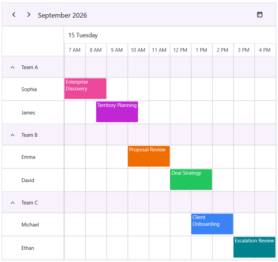
Task: Open the Enterprise Discovery appointment
Action: [x=85, y=89]
